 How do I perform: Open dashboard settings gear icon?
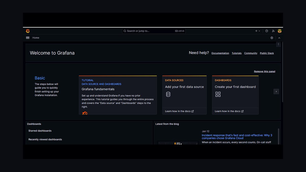point(272,38)
